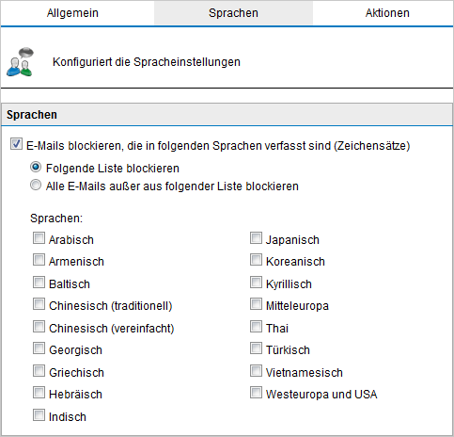Check the Georgisch language box
This screenshot has height=437, width=454.
click(x=39, y=348)
